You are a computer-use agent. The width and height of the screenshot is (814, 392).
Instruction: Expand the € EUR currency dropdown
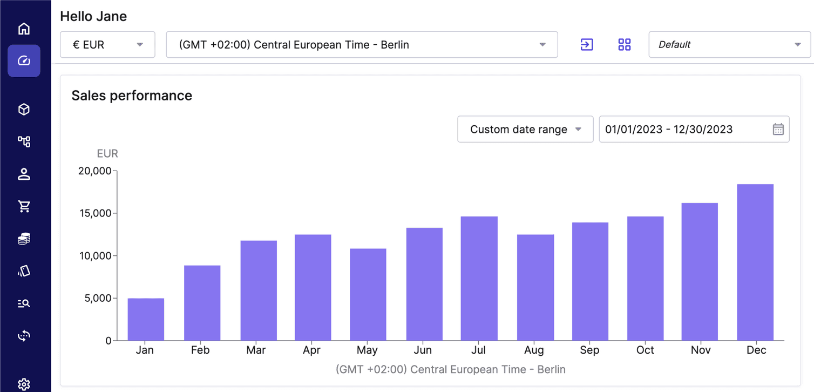107,45
